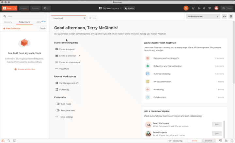Screen dimensions: 235x143
Task: Open Find and Replace in status bar
Action: pyautogui.click(x=9, y=141)
